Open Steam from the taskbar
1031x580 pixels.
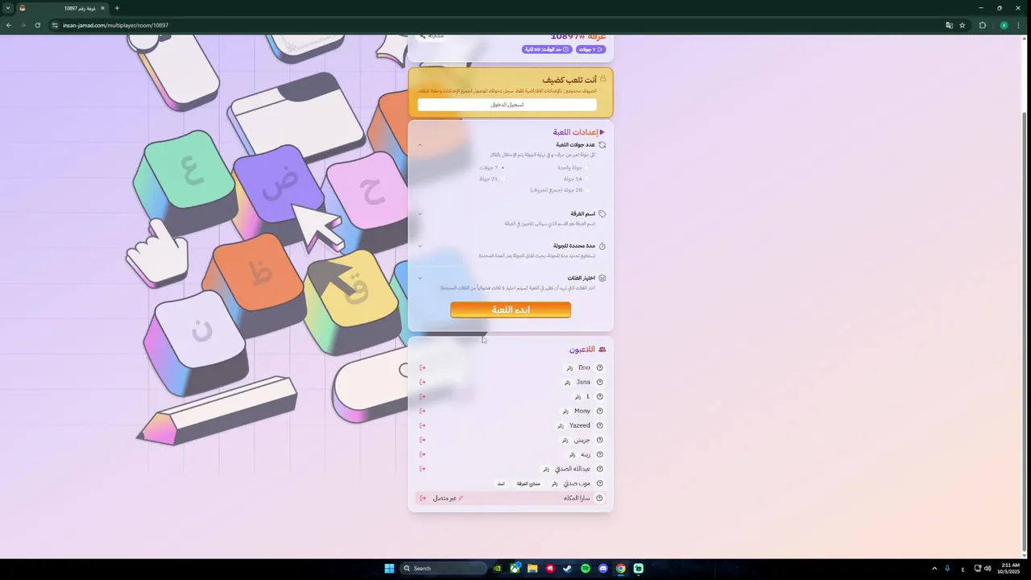[568, 568]
